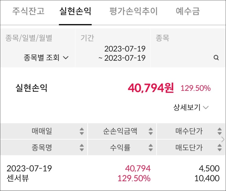Sort by 매도단가 column arrows

click(x=220, y=148)
